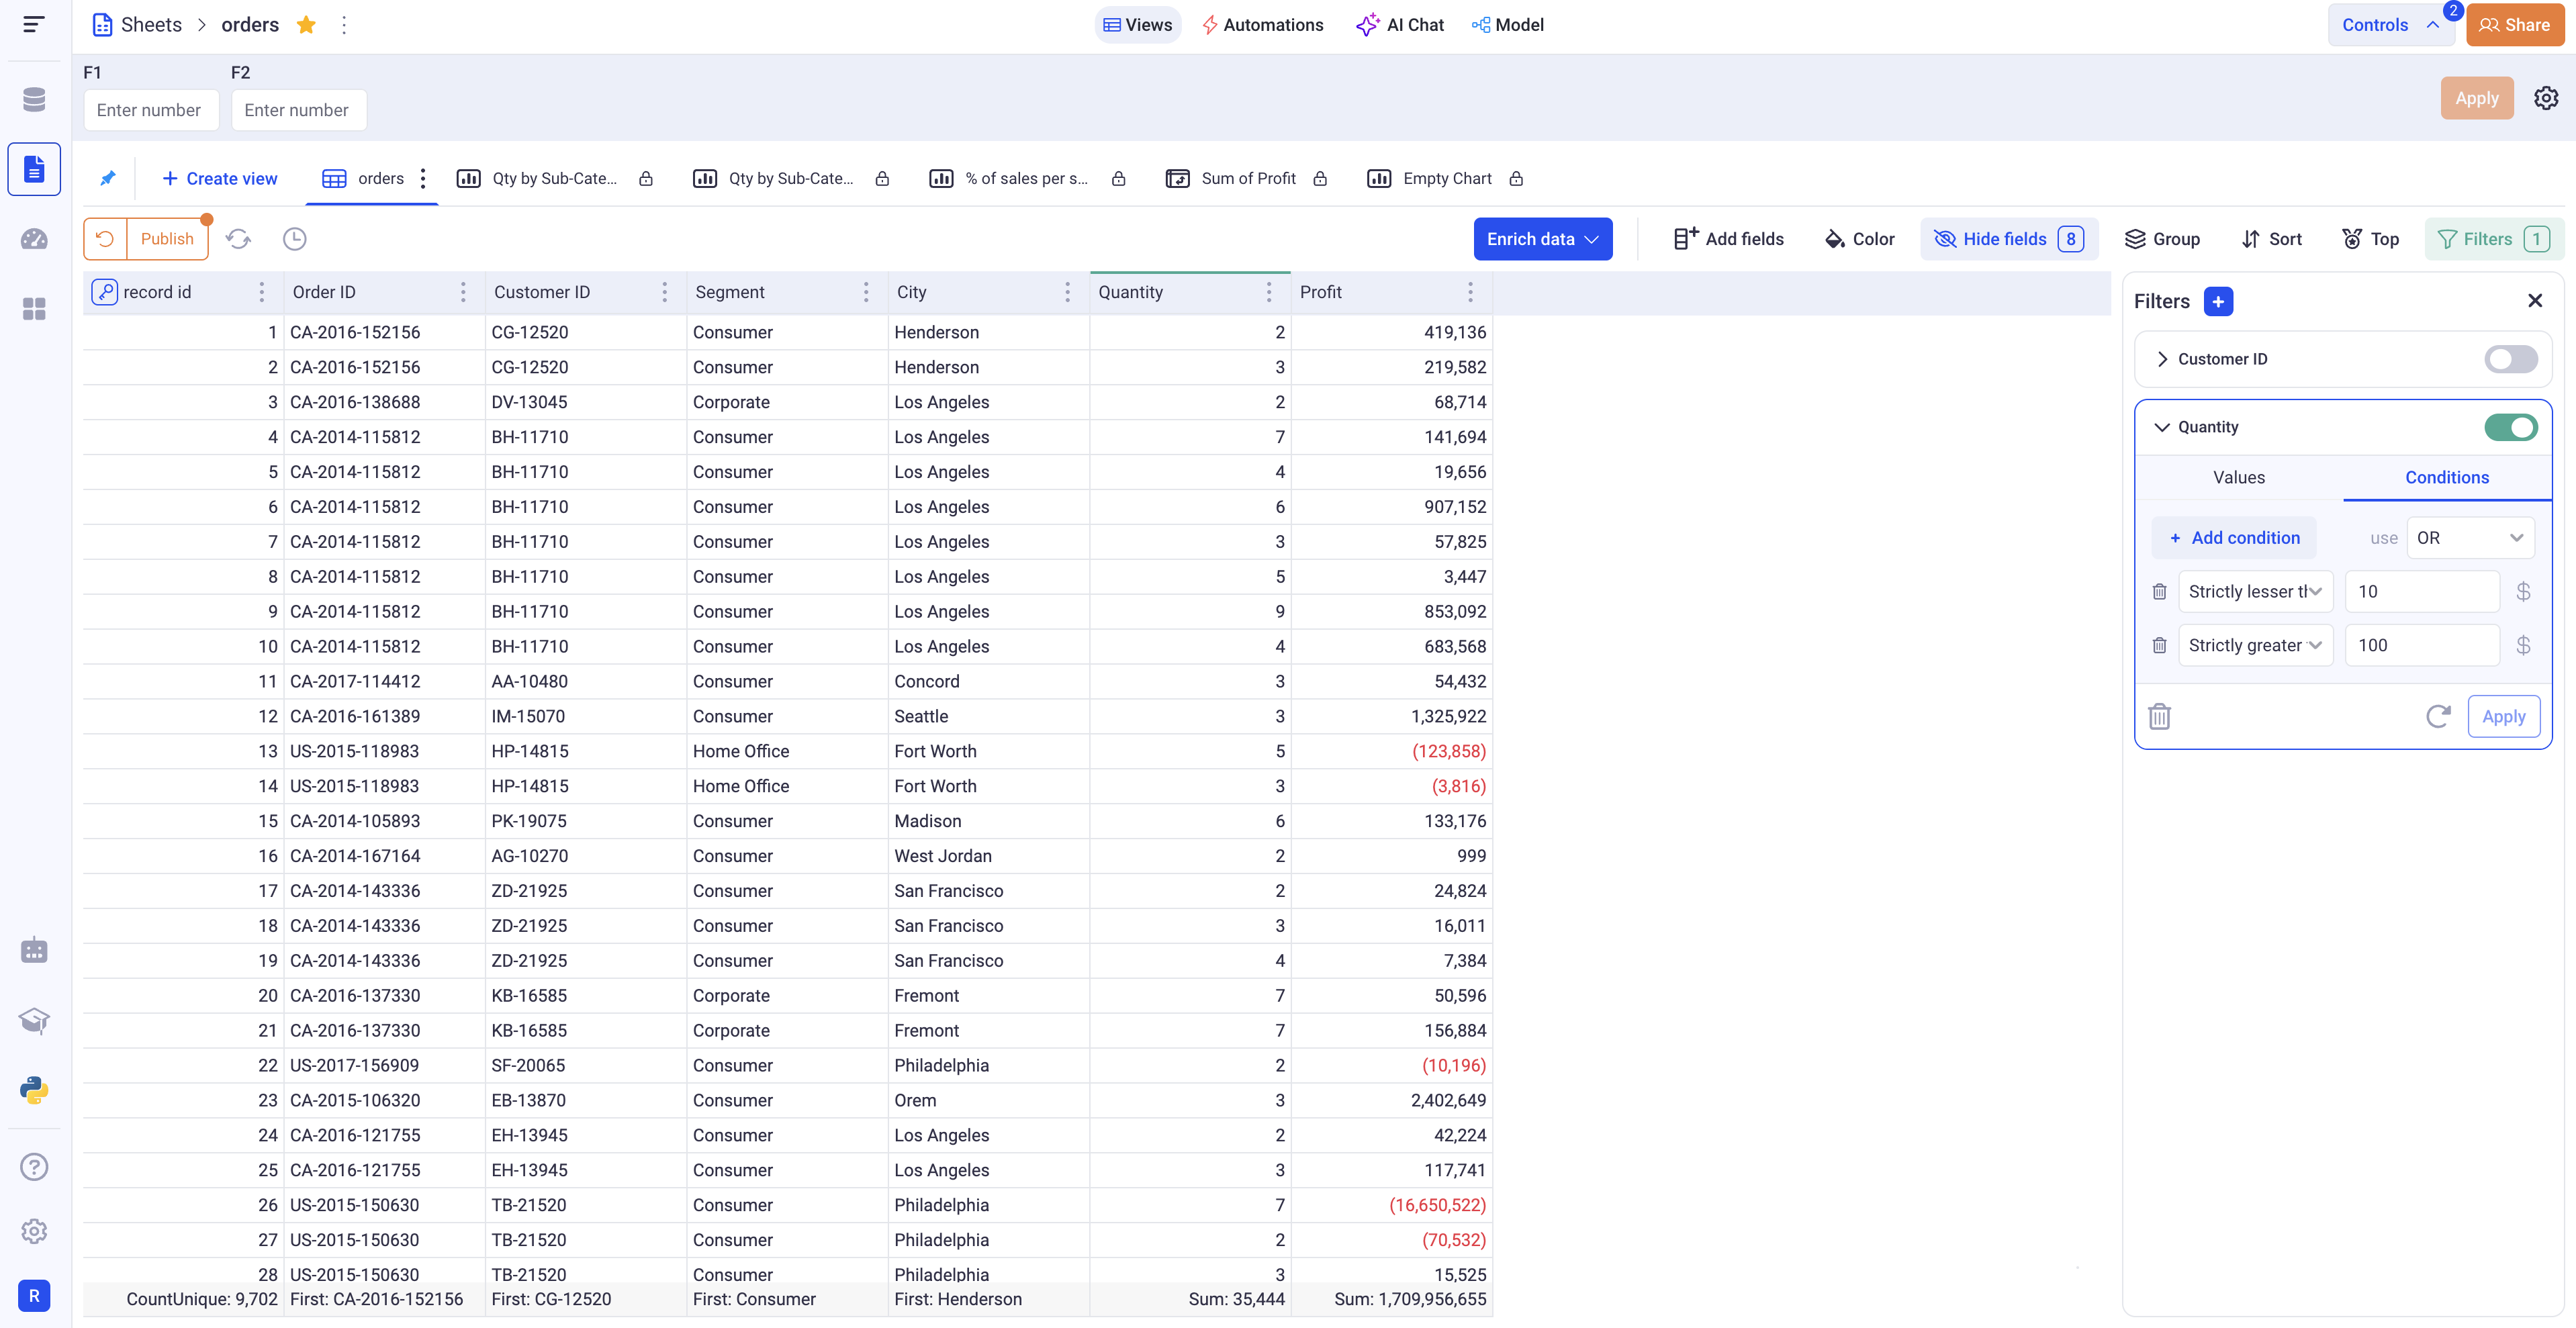Star the orders sheet as favorite
Screen dimensions: 2576x1328
pos(306,25)
